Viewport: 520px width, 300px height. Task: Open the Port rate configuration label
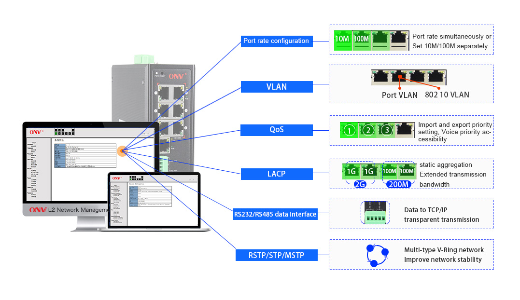tap(276, 41)
